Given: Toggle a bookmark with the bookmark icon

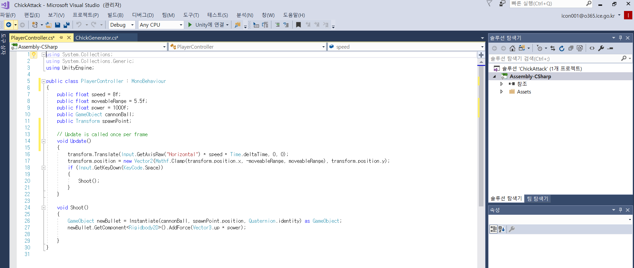Looking at the screenshot, I should (x=298, y=25).
